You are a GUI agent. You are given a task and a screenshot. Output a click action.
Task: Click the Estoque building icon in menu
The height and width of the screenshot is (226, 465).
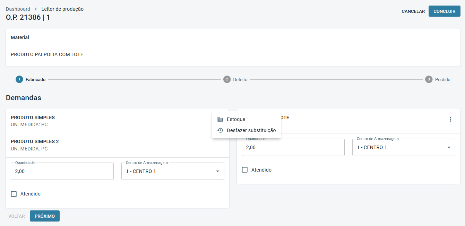[220, 119]
